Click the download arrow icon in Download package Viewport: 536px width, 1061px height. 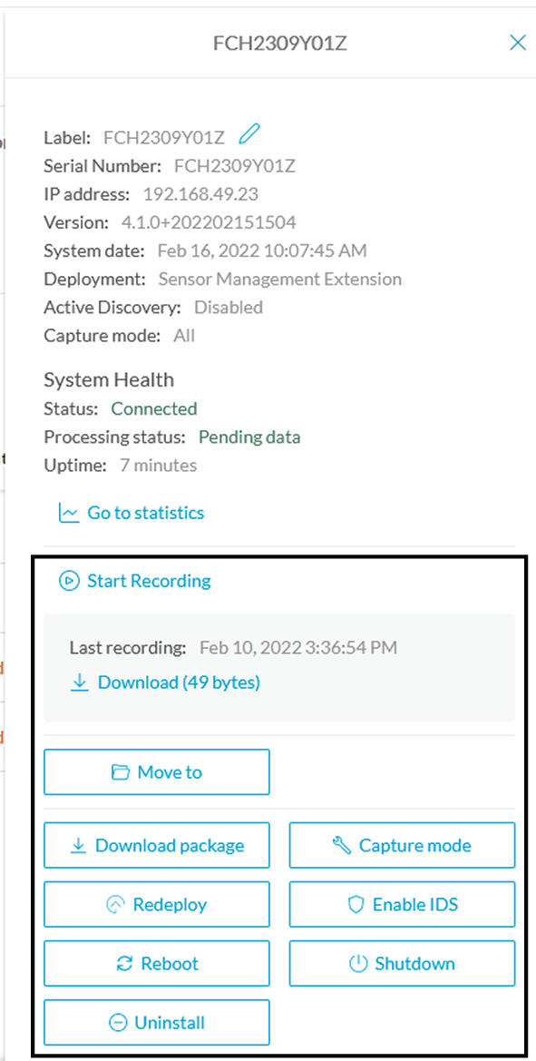pos(78,845)
